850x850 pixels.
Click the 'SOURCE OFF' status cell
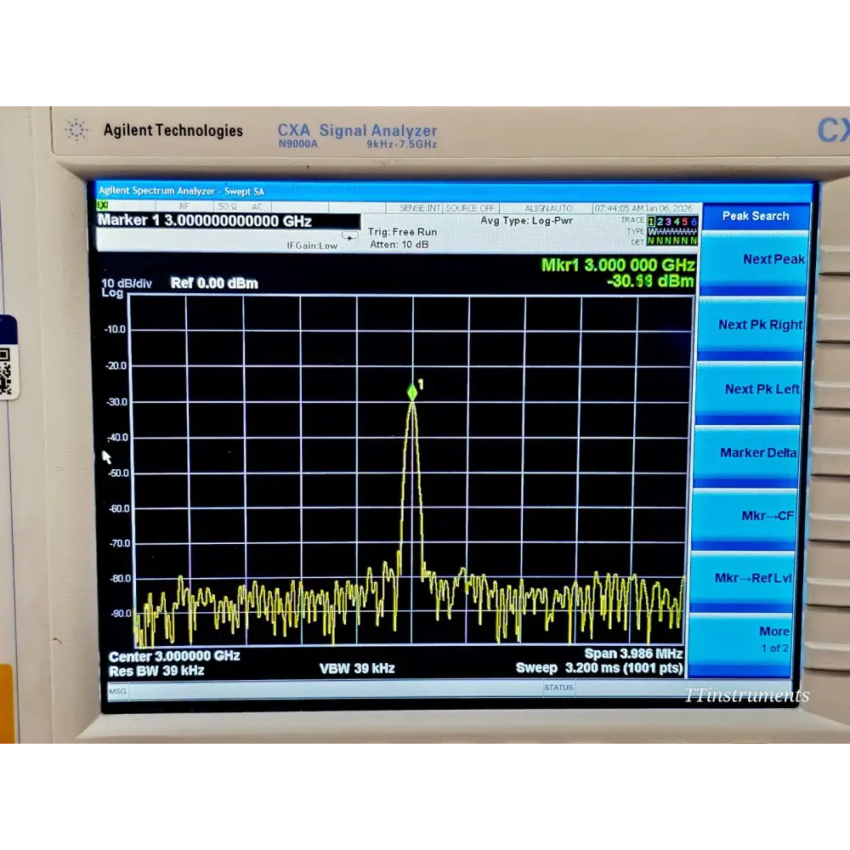coord(470,208)
